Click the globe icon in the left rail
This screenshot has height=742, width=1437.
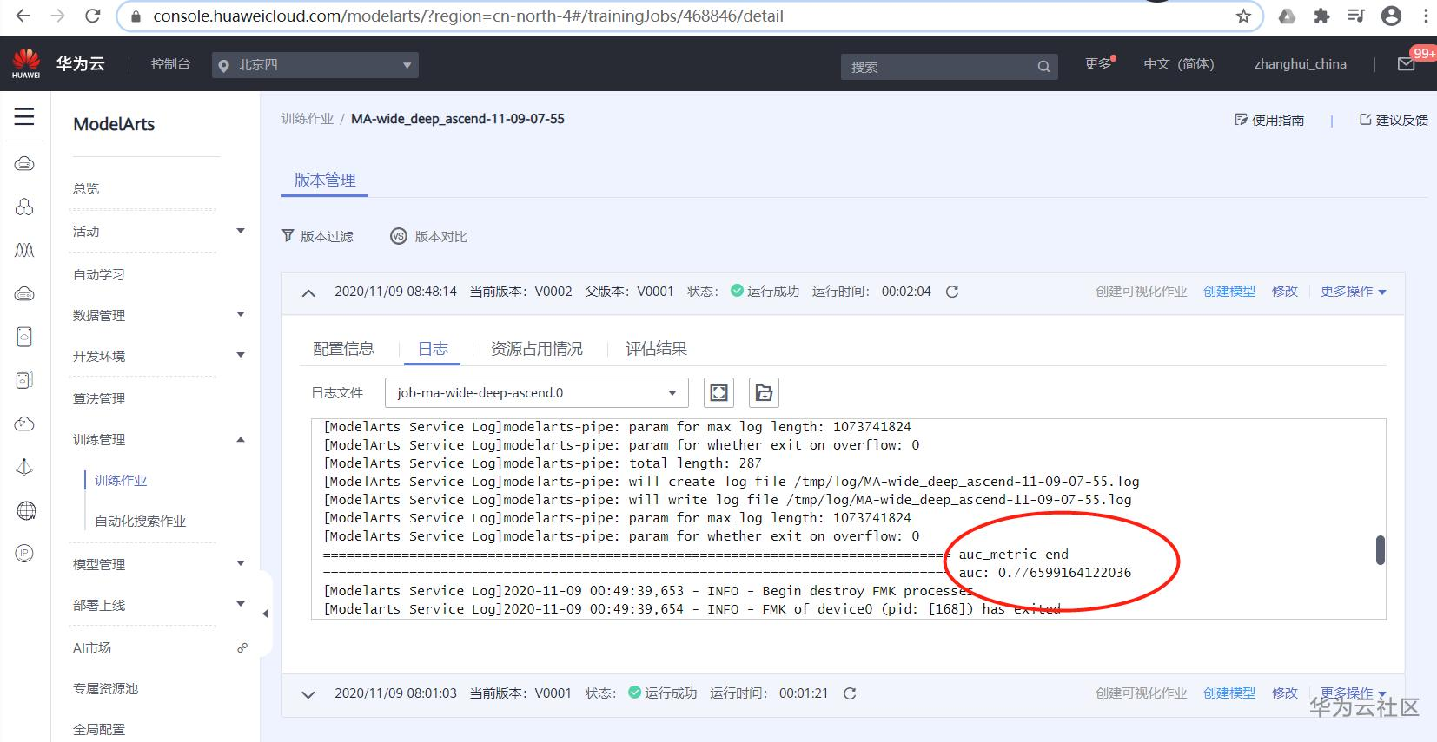[x=26, y=510]
